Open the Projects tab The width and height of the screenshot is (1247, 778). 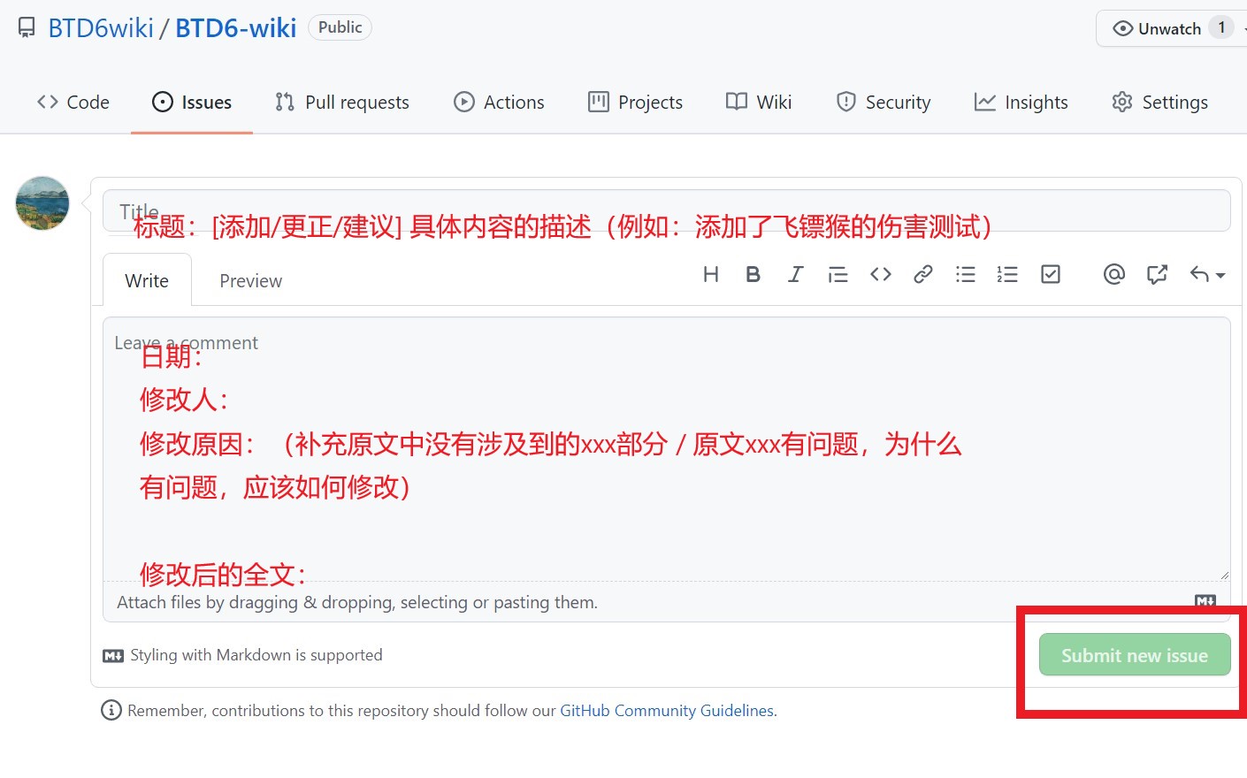pos(636,103)
